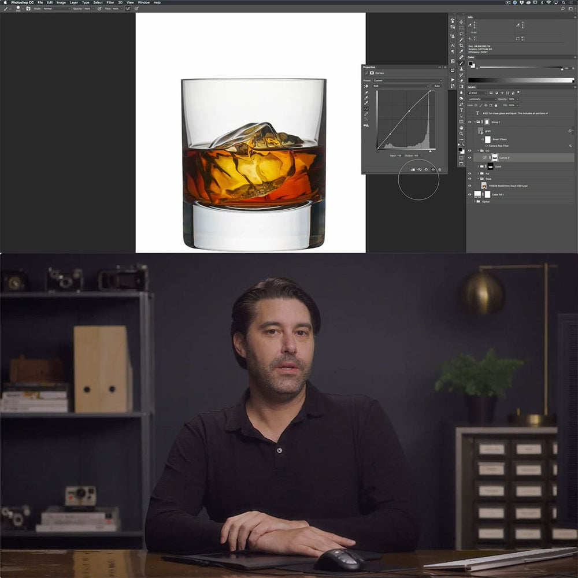This screenshot has height=578, width=578.
Task: Expand the Cond group in the Layers panel
Action: coord(478,166)
